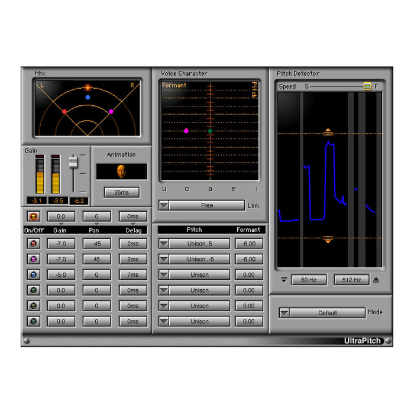This screenshot has width=414, height=414.
Task: Click the output Gain fader handle
Action: click(x=73, y=162)
